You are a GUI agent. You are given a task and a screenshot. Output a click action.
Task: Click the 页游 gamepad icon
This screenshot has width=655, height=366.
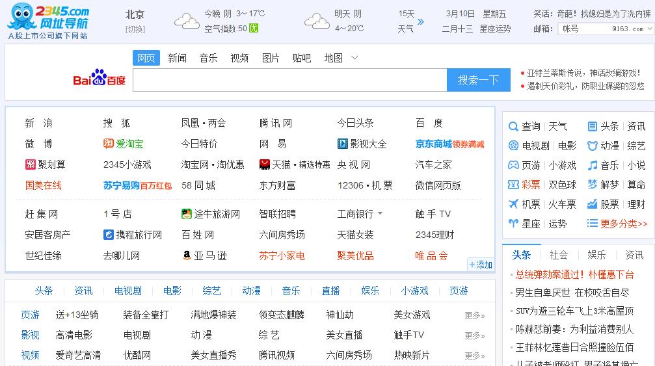pos(513,165)
